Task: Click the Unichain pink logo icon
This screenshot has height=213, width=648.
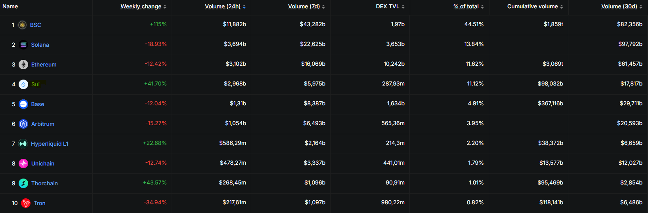Action: pyautogui.click(x=23, y=164)
